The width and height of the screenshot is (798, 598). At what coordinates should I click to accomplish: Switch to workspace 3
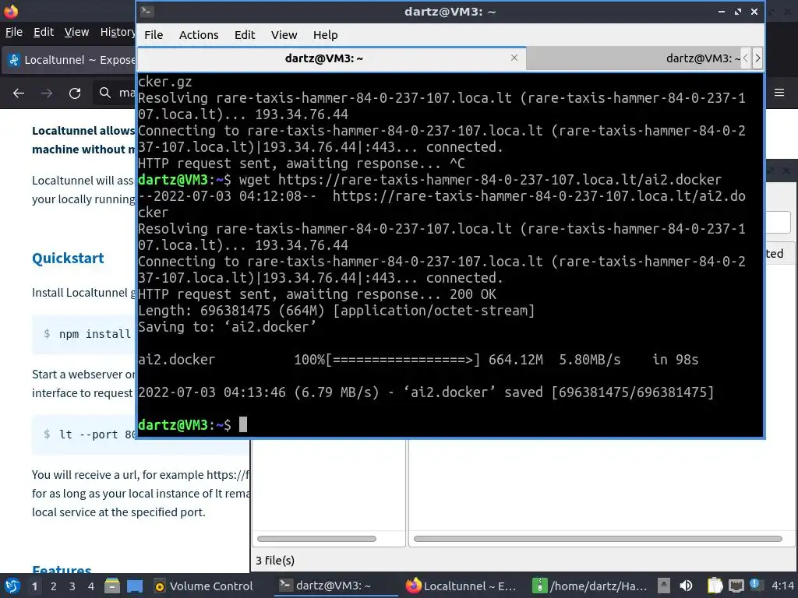coord(72,586)
